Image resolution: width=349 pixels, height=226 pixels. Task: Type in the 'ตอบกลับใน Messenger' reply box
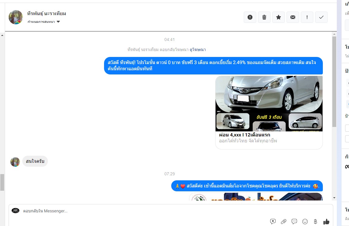click(x=143, y=211)
